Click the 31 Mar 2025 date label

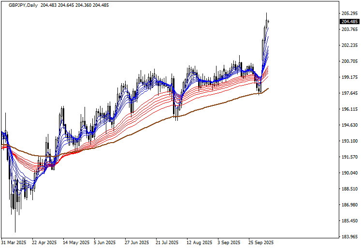click(15, 242)
